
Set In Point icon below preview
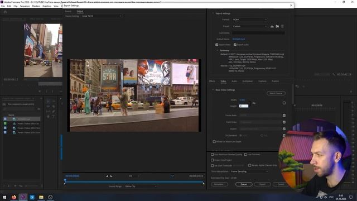(x=107, y=176)
